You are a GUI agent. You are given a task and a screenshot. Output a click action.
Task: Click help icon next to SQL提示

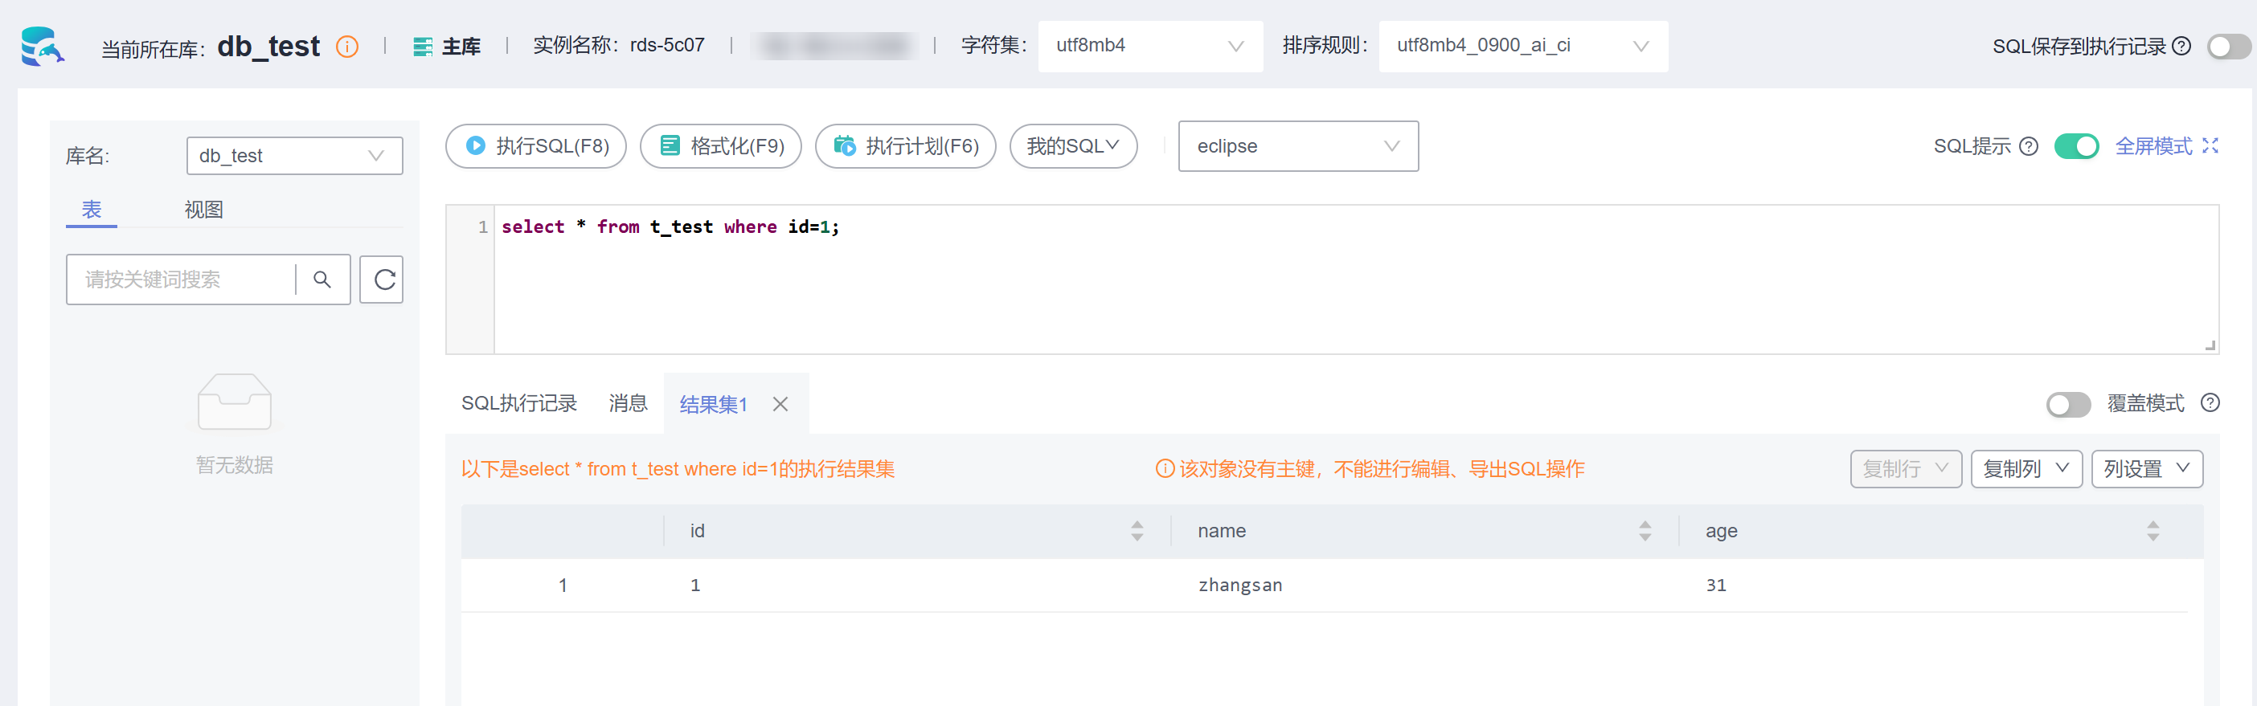[x=2028, y=146]
